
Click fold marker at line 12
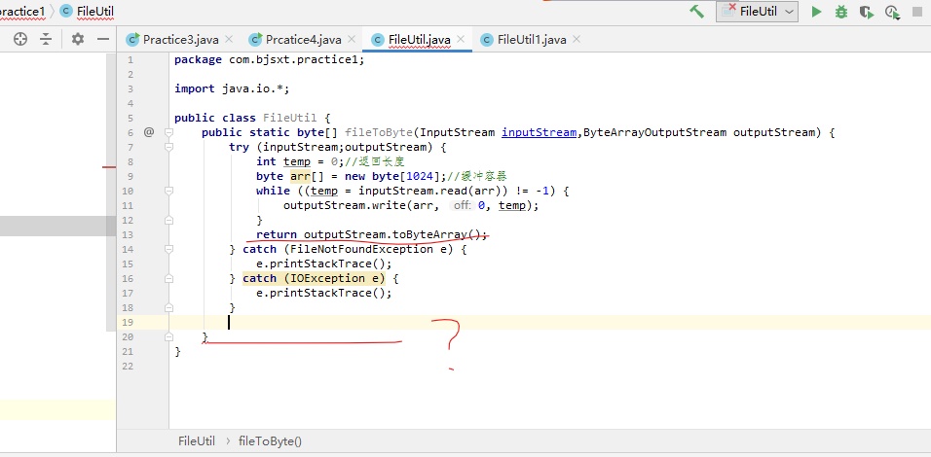[168, 220]
